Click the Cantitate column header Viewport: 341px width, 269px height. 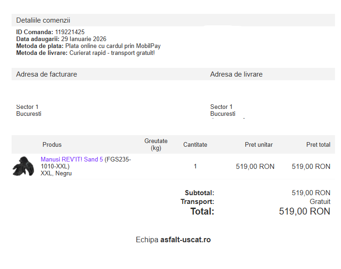(x=195, y=144)
